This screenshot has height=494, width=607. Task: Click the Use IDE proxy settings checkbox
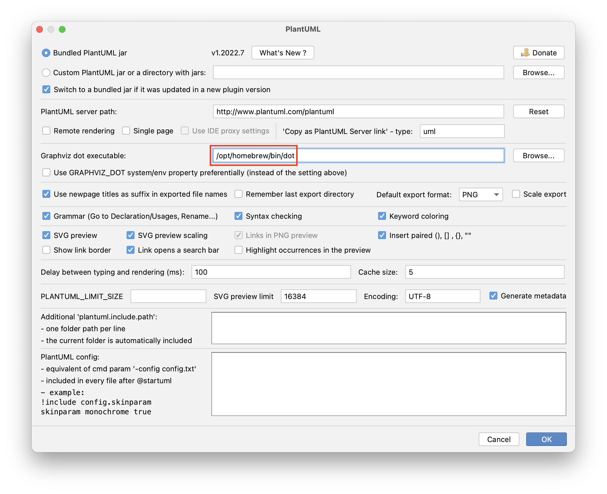[x=185, y=131]
